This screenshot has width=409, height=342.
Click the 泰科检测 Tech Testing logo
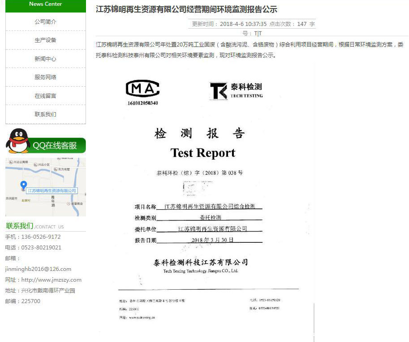point(237,91)
